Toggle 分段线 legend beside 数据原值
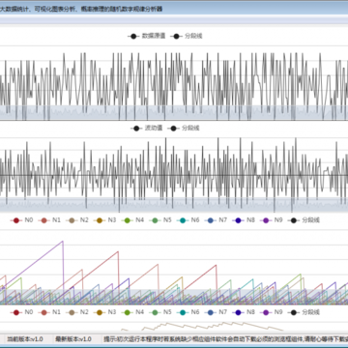Image resolution: width=348 pixels, height=348 pixels. click(187, 36)
